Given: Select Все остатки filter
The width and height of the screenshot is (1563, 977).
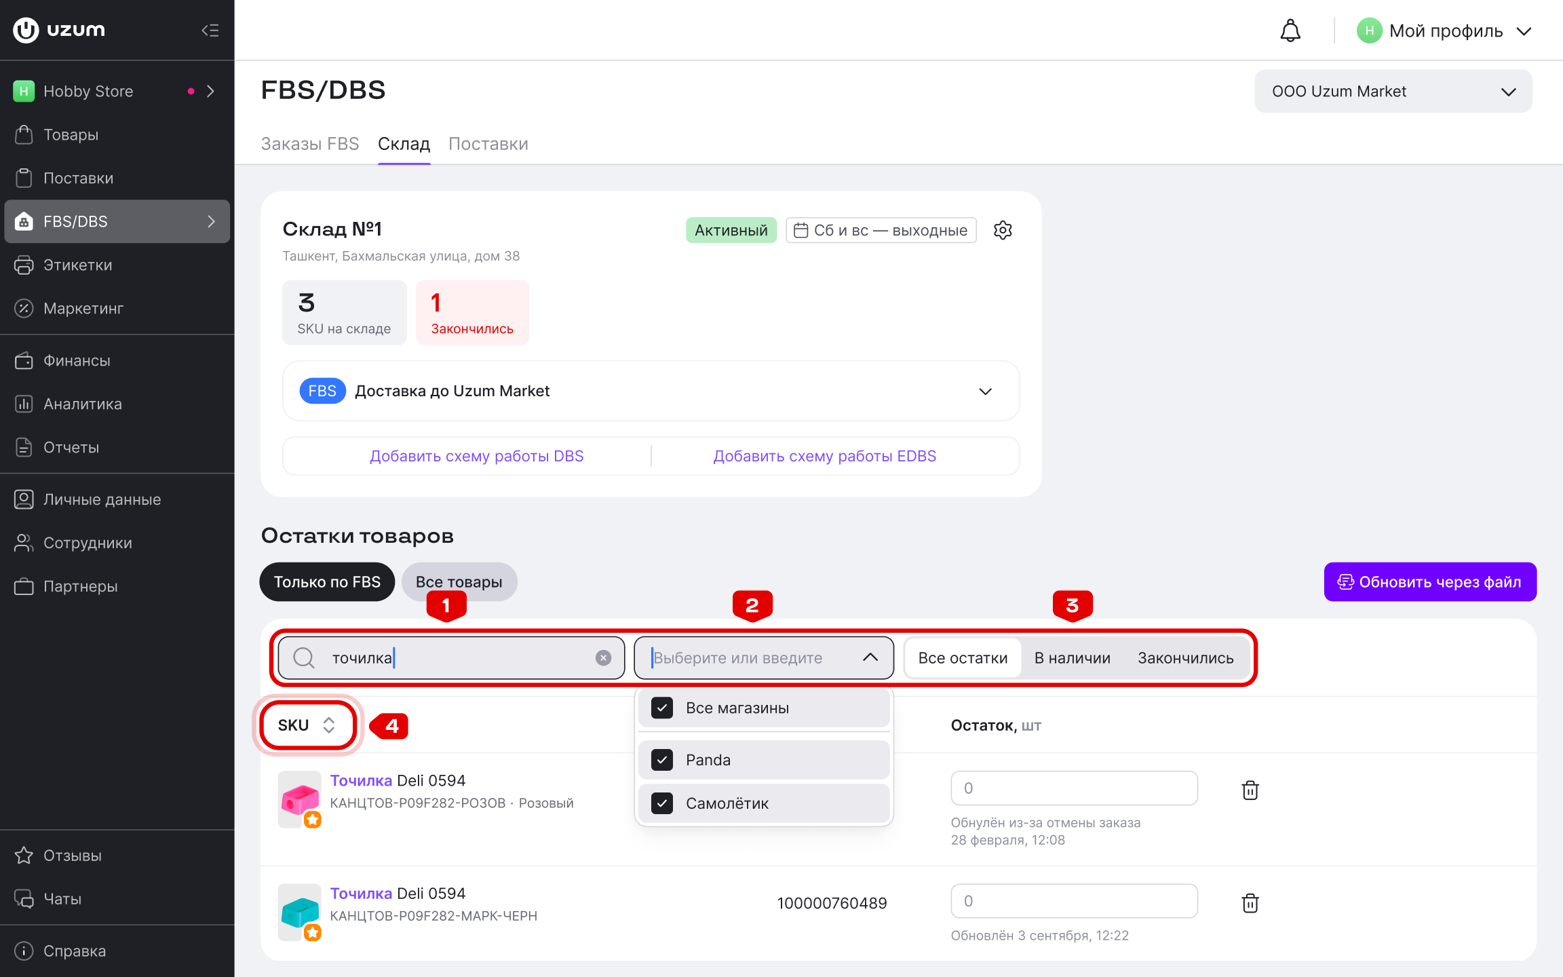Looking at the screenshot, I should 963,657.
